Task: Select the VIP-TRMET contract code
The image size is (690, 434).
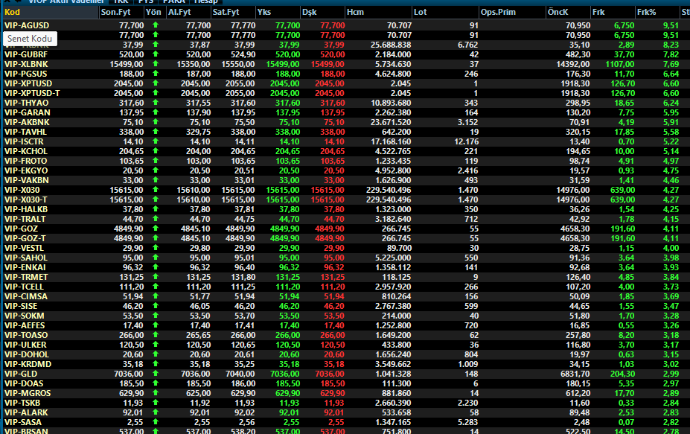Action: (x=26, y=278)
